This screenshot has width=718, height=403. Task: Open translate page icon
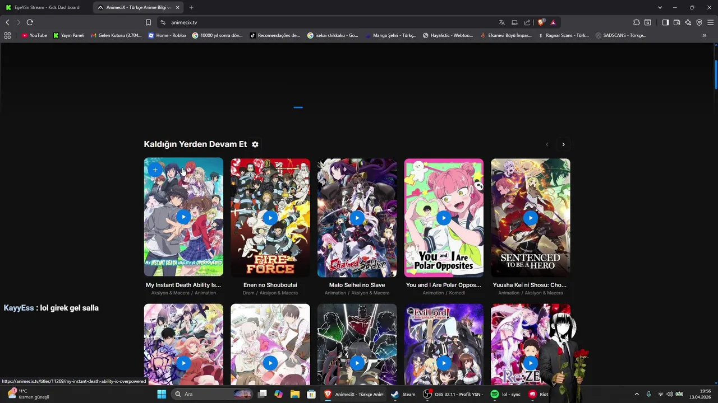click(501, 22)
